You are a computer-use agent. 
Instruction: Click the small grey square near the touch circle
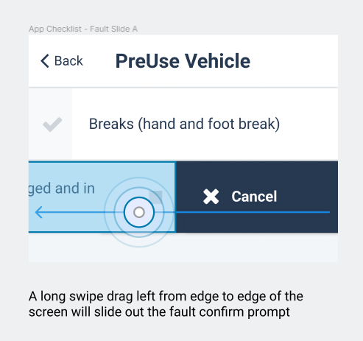(x=155, y=197)
